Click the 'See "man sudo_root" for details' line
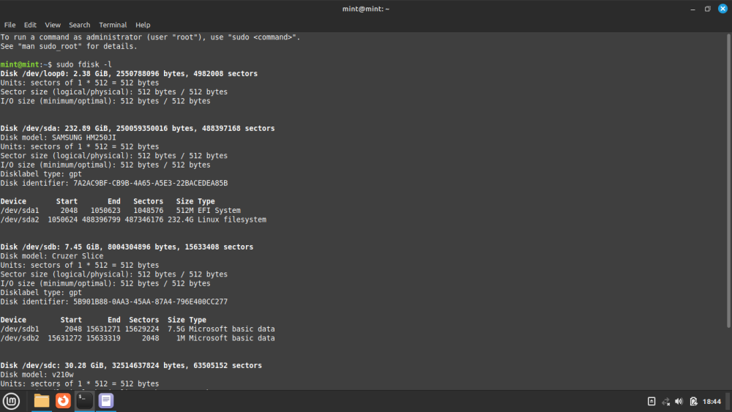The image size is (732, 412). 69,46
